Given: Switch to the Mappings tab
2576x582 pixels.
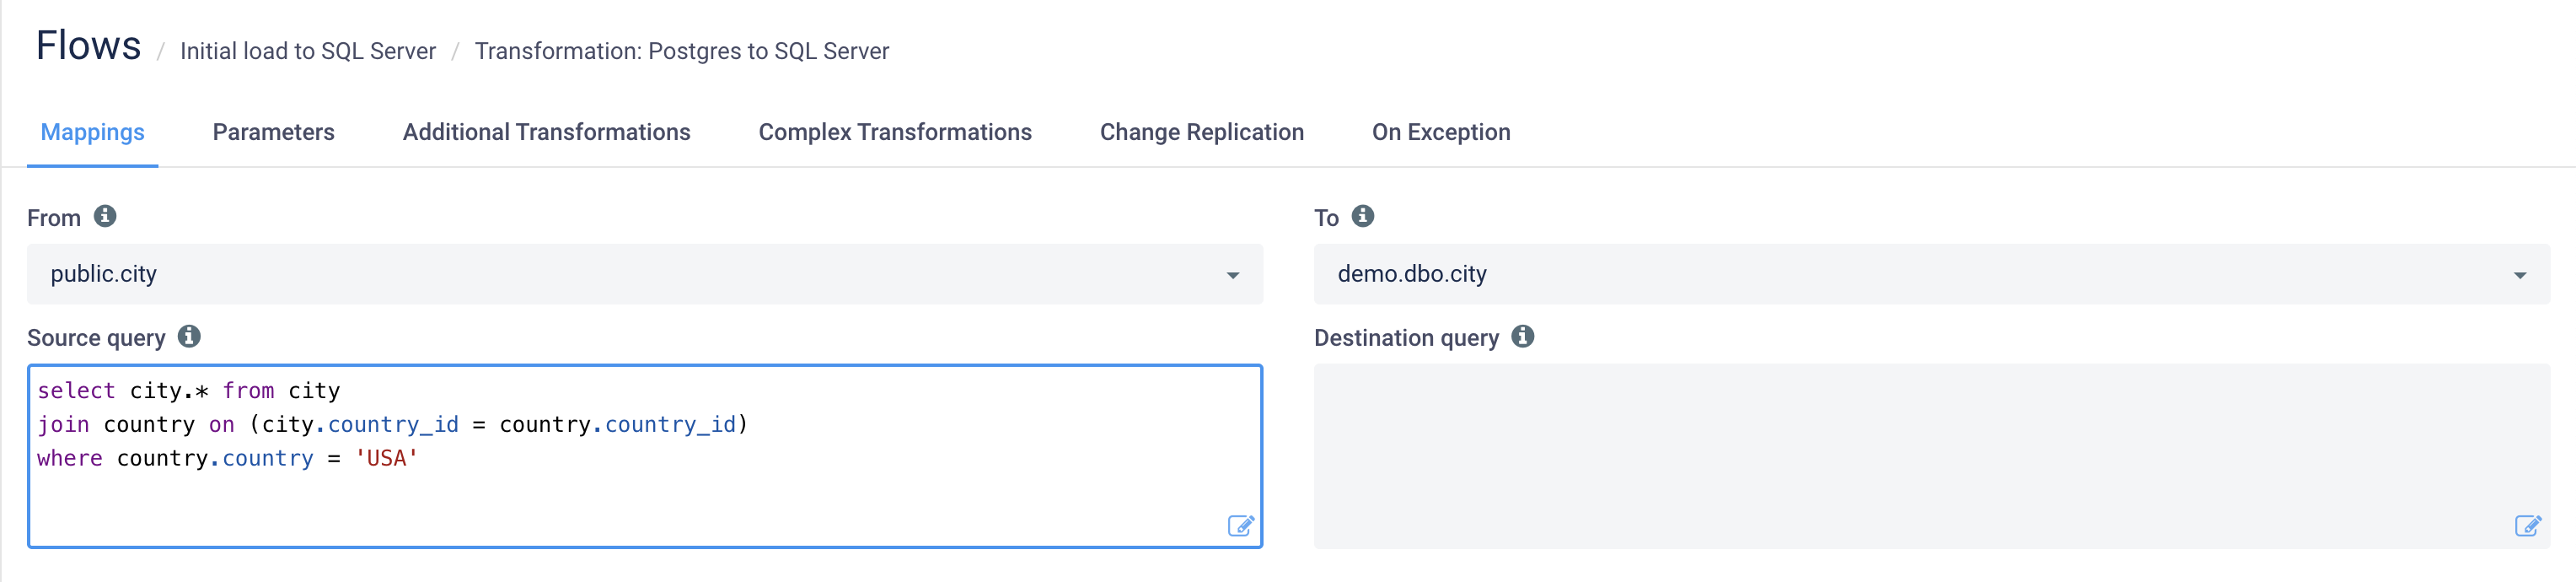Looking at the screenshot, I should click(93, 132).
